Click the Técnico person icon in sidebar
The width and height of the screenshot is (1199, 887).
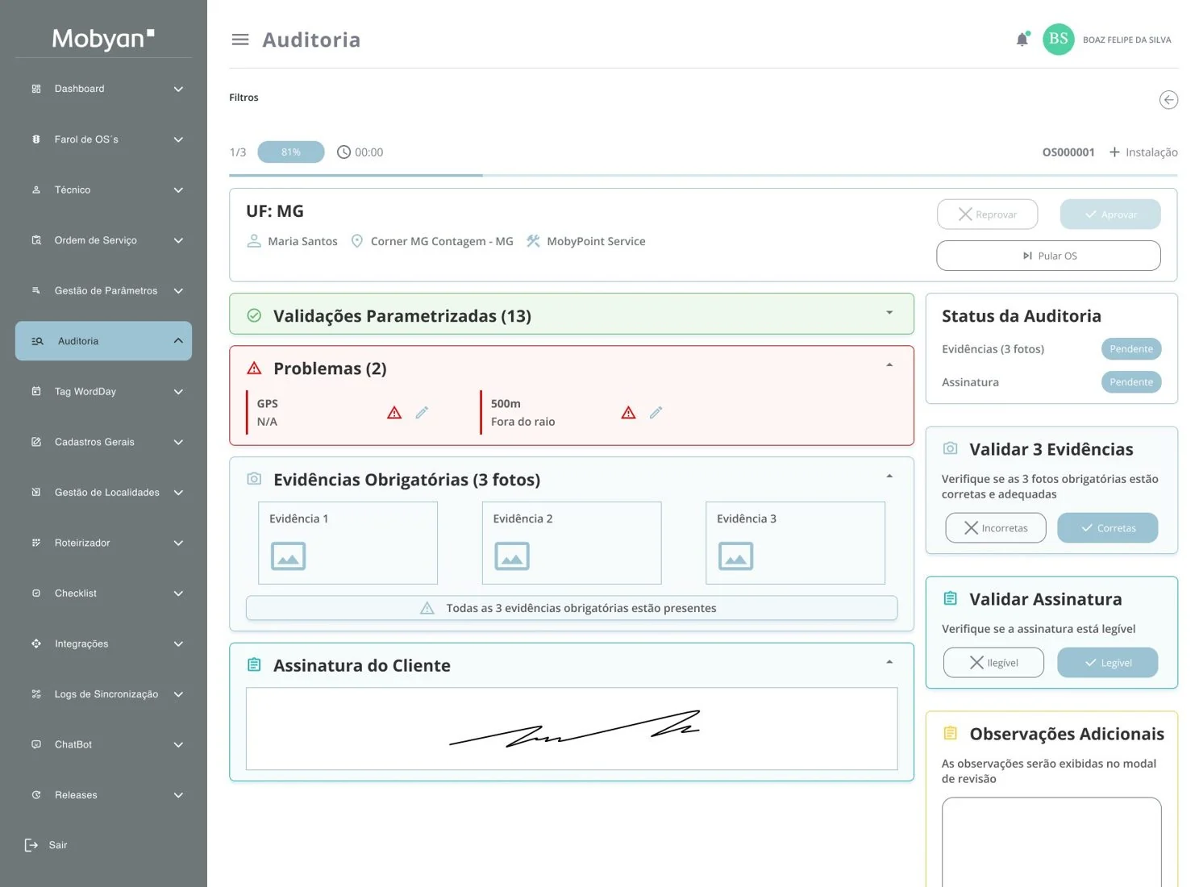36,190
